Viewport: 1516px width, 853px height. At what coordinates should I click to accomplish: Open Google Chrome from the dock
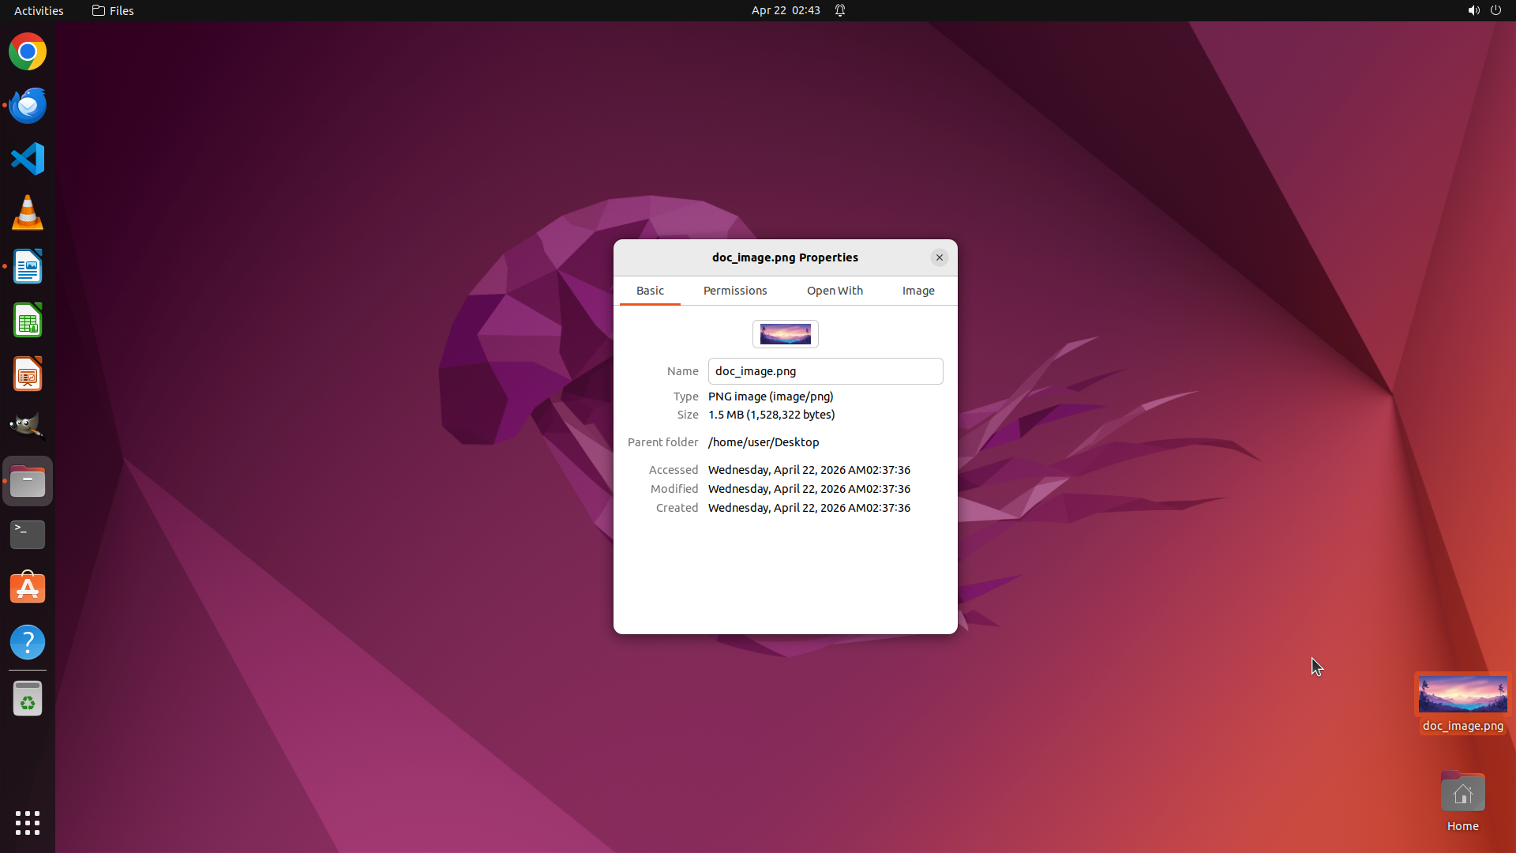[28, 52]
